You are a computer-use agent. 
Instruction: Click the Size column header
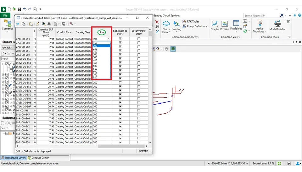coord(101,32)
